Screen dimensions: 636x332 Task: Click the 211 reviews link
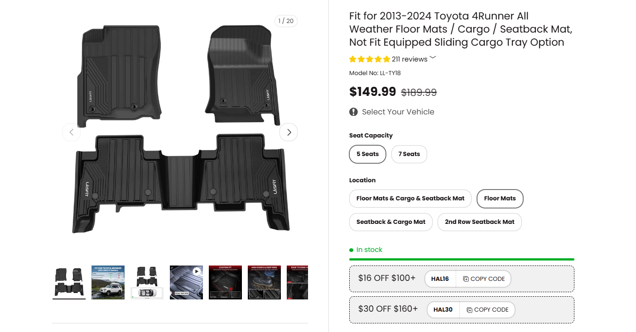[x=409, y=59]
